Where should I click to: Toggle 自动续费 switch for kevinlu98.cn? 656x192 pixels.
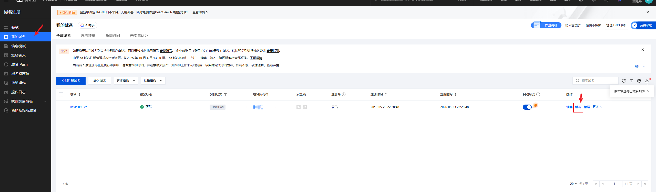pos(527,107)
